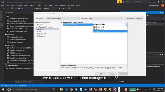Pick the Sequence Container toolbox item

click(16, 42)
